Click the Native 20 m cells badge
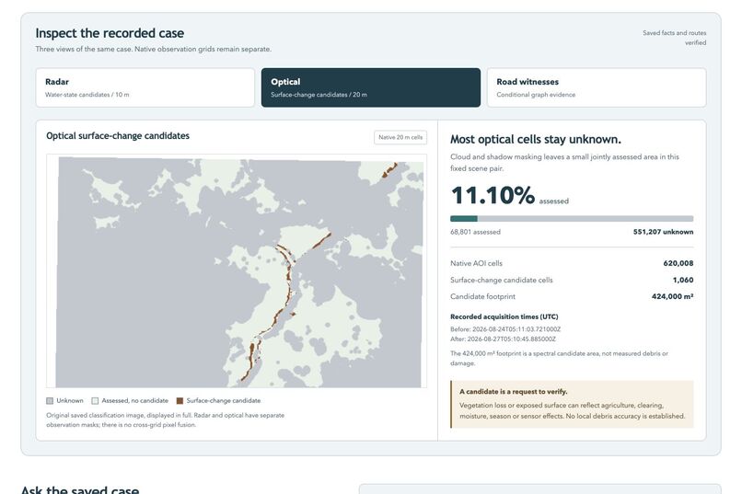Screen dimensions: 742x494 click(x=400, y=137)
